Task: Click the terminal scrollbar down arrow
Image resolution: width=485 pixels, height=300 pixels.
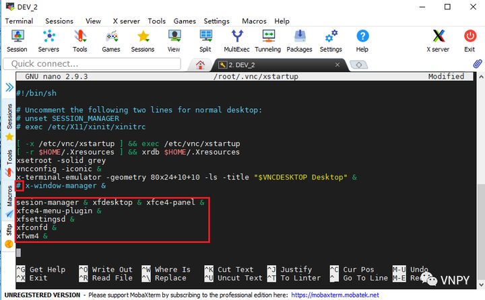Action: pyautogui.click(x=481, y=285)
